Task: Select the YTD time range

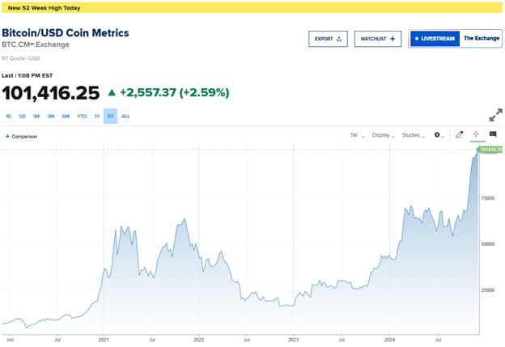Action: tap(82, 116)
